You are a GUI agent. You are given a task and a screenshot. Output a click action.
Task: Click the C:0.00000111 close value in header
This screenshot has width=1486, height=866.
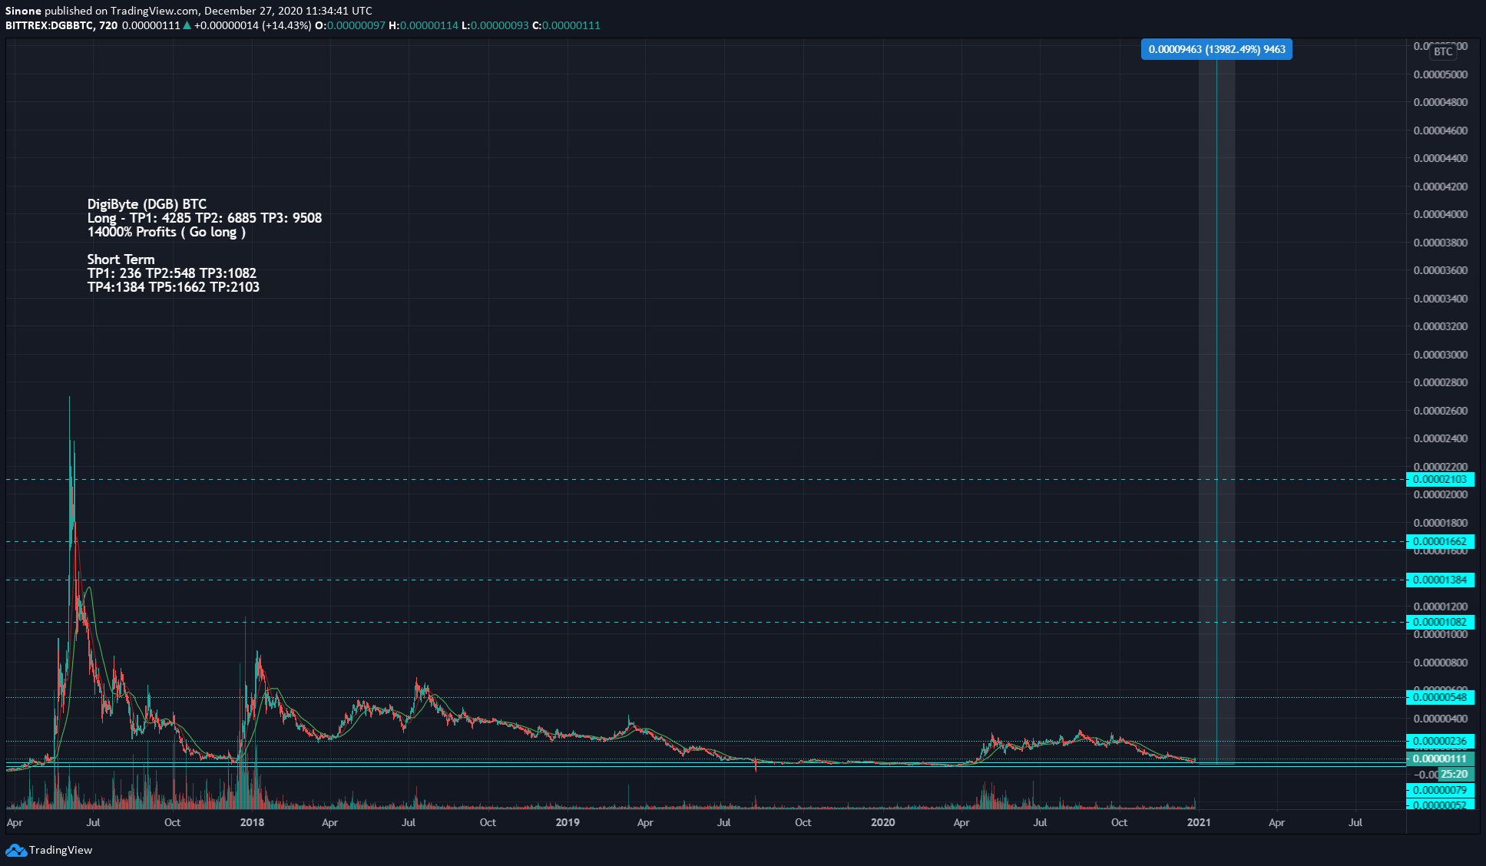point(566,25)
